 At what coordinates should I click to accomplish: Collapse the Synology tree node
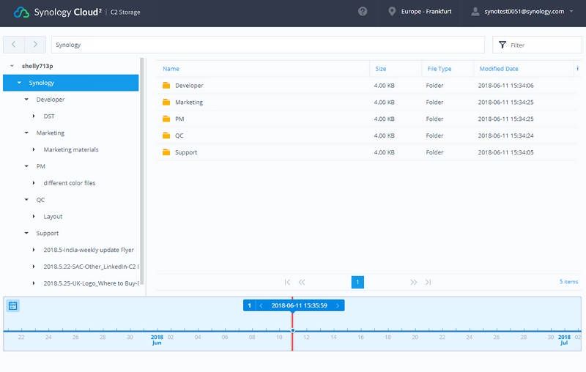coord(20,83)
